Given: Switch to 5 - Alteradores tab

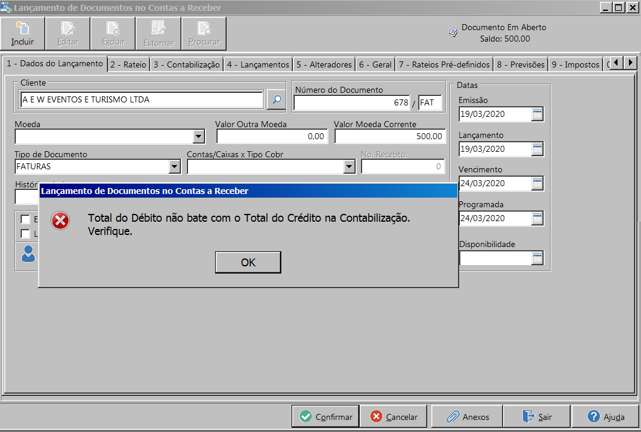Looking at the screenshot, I should (x=324, y=64).
